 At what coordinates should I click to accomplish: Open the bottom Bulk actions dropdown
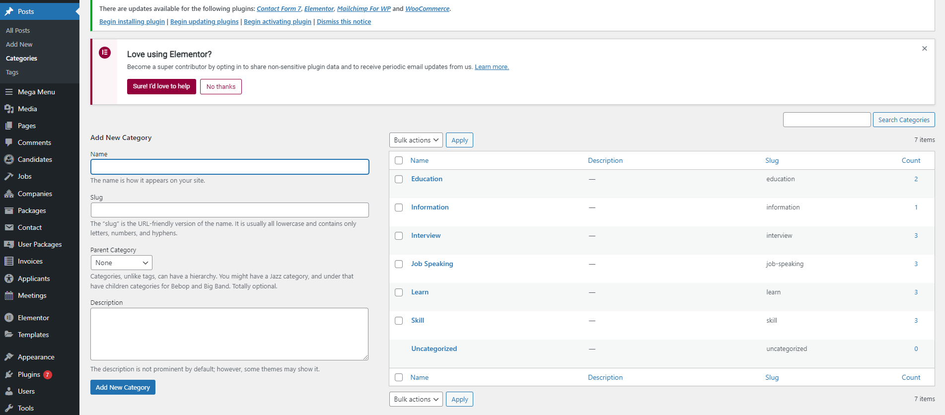point(416,399)
